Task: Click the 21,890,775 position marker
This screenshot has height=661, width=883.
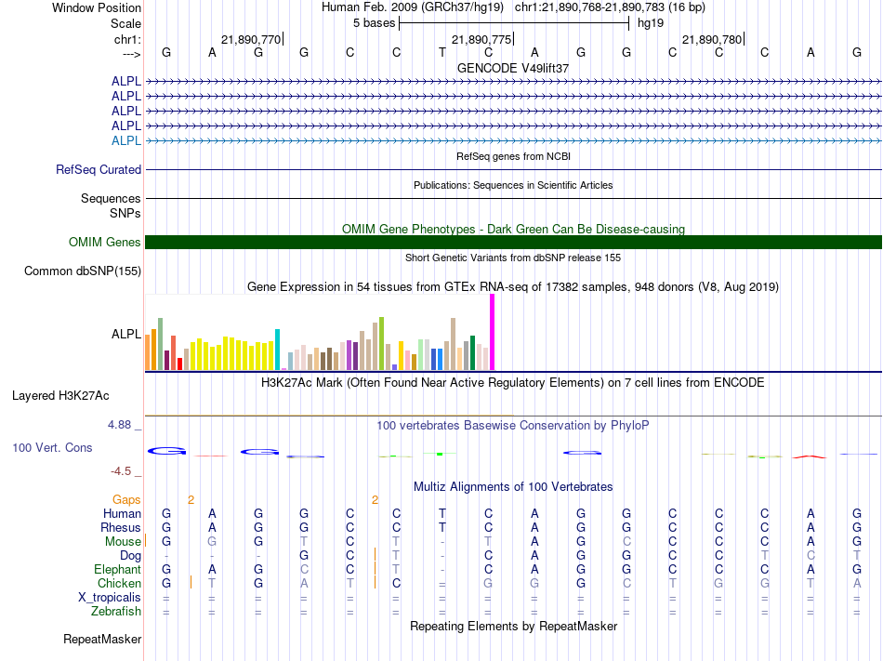Action: [481, 39]
